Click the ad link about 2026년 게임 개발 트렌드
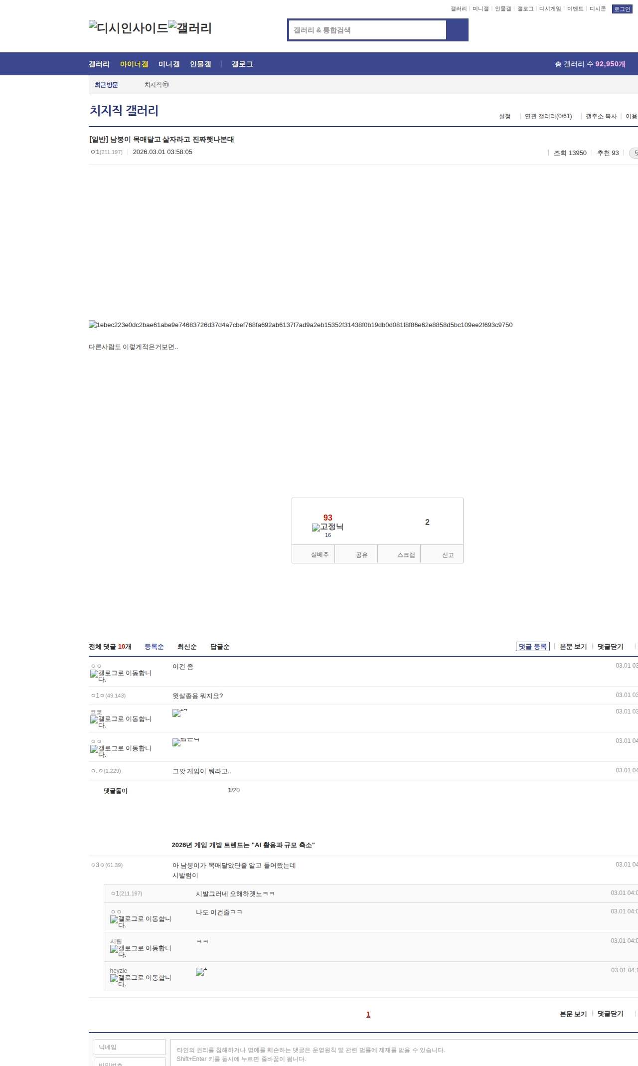This screenshot has width=638, height=1066. click(243, 845)
